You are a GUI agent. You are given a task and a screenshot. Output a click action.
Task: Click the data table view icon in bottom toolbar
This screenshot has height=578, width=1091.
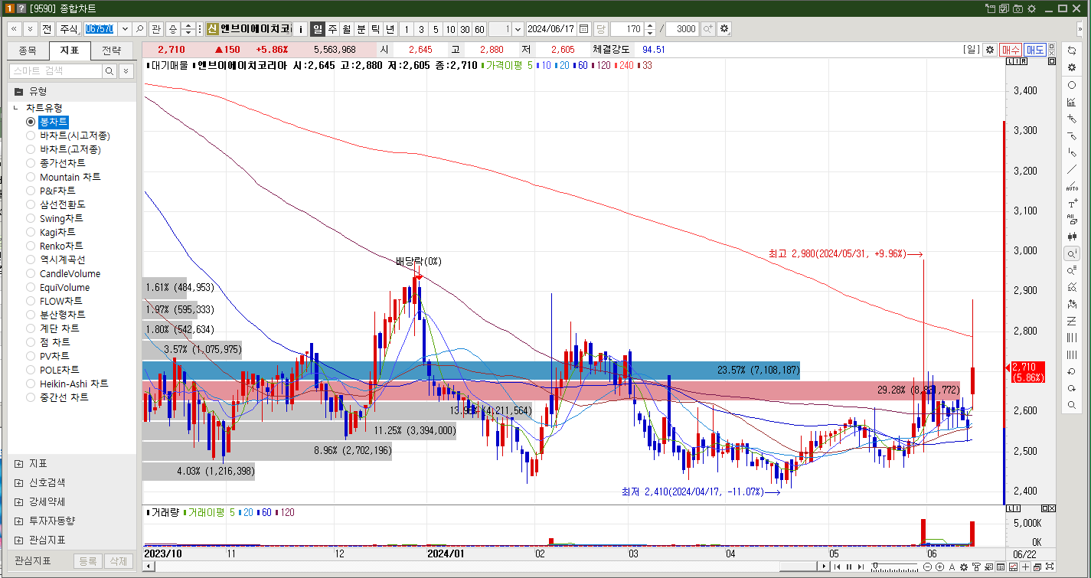click(1001, 567)
